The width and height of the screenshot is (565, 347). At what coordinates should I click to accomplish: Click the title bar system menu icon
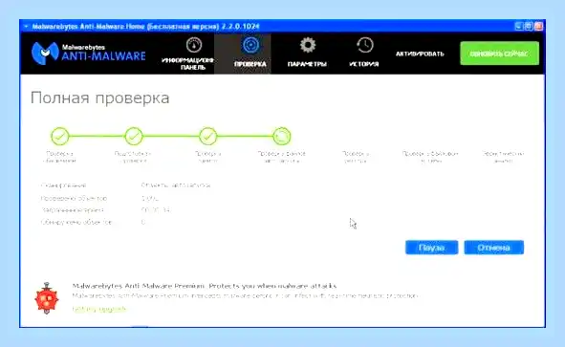[26, 27]
